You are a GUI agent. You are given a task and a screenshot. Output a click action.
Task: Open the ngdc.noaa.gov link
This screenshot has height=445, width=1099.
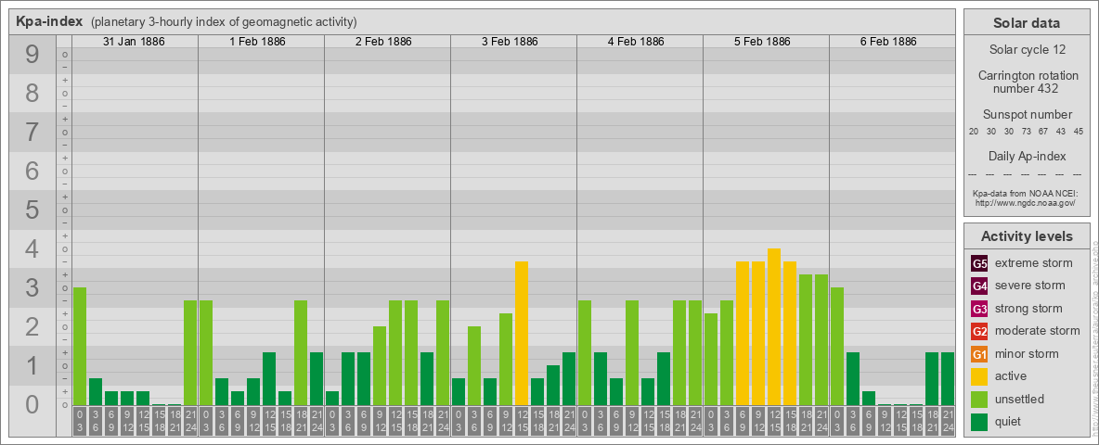pos(1025,202)
